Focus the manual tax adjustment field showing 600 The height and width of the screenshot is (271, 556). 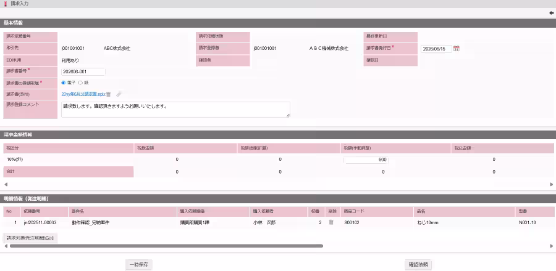coord(366,160)
